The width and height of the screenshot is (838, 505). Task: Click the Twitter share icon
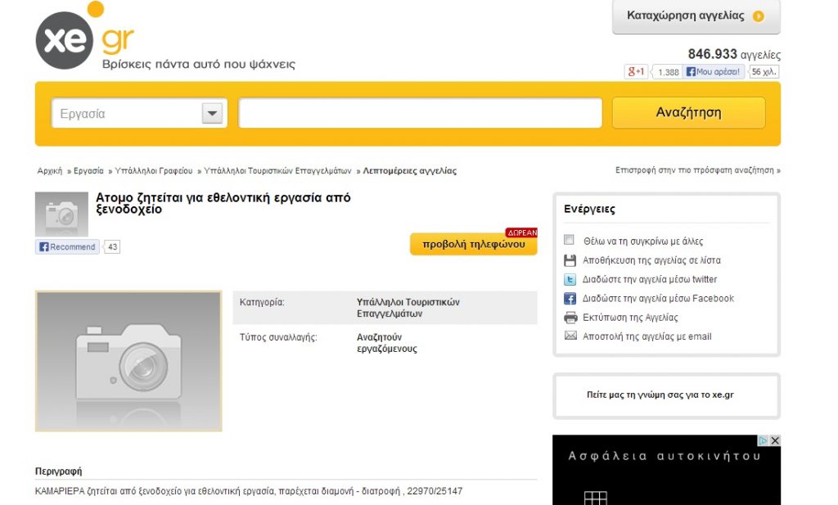[570, 280]
